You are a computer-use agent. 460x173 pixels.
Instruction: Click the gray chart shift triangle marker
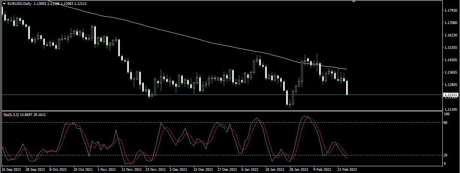pyautogui.click(x=354, y=2)
